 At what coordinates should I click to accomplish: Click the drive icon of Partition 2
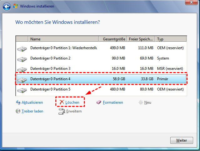[22, 60]
